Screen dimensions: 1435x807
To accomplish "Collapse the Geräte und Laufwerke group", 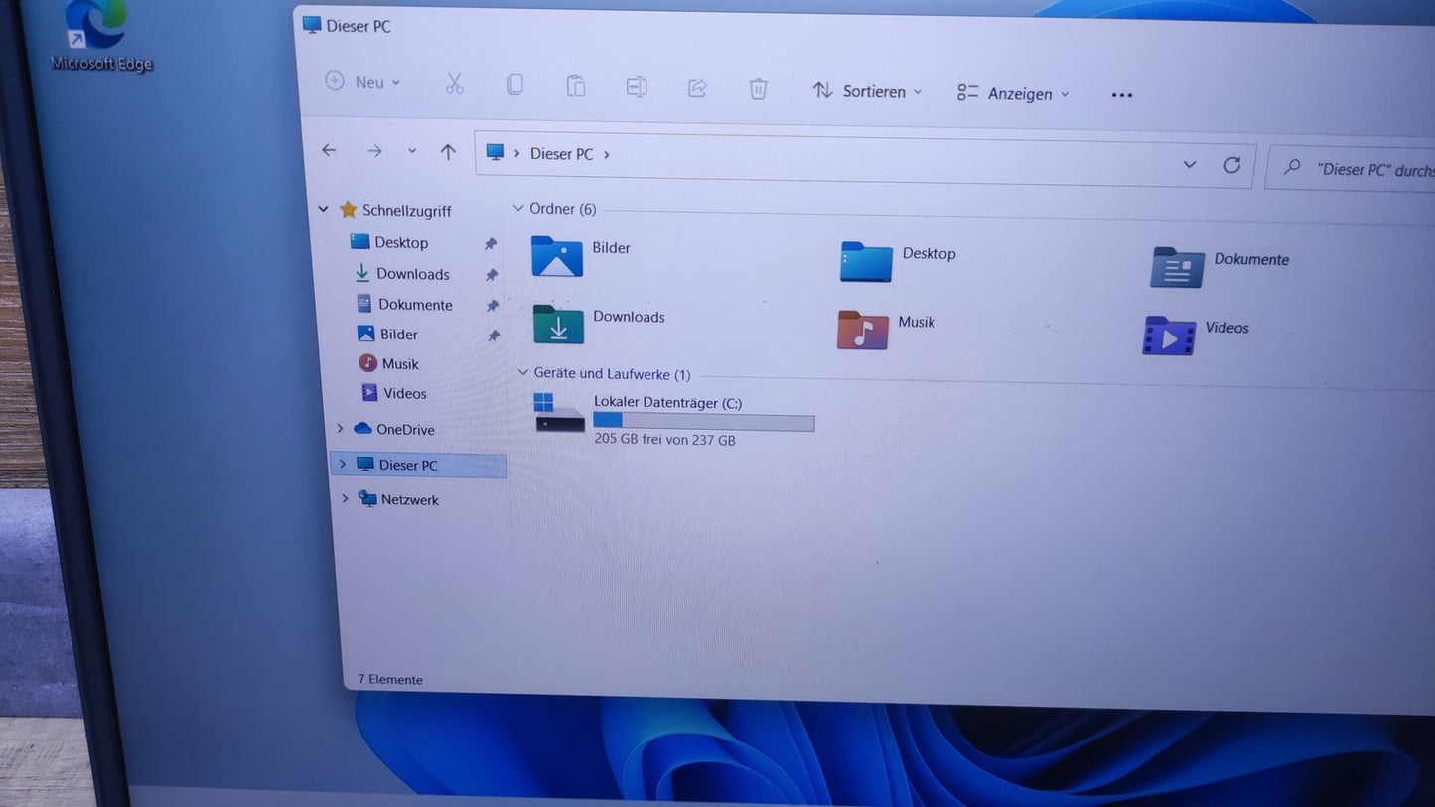I will coord(523,372).
